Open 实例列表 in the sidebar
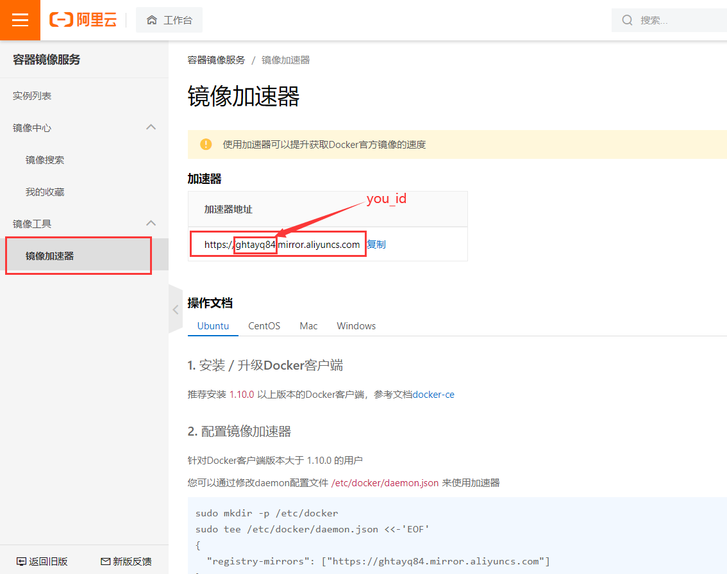This screenshot has height=574, width=727. [x=32, y=96]
